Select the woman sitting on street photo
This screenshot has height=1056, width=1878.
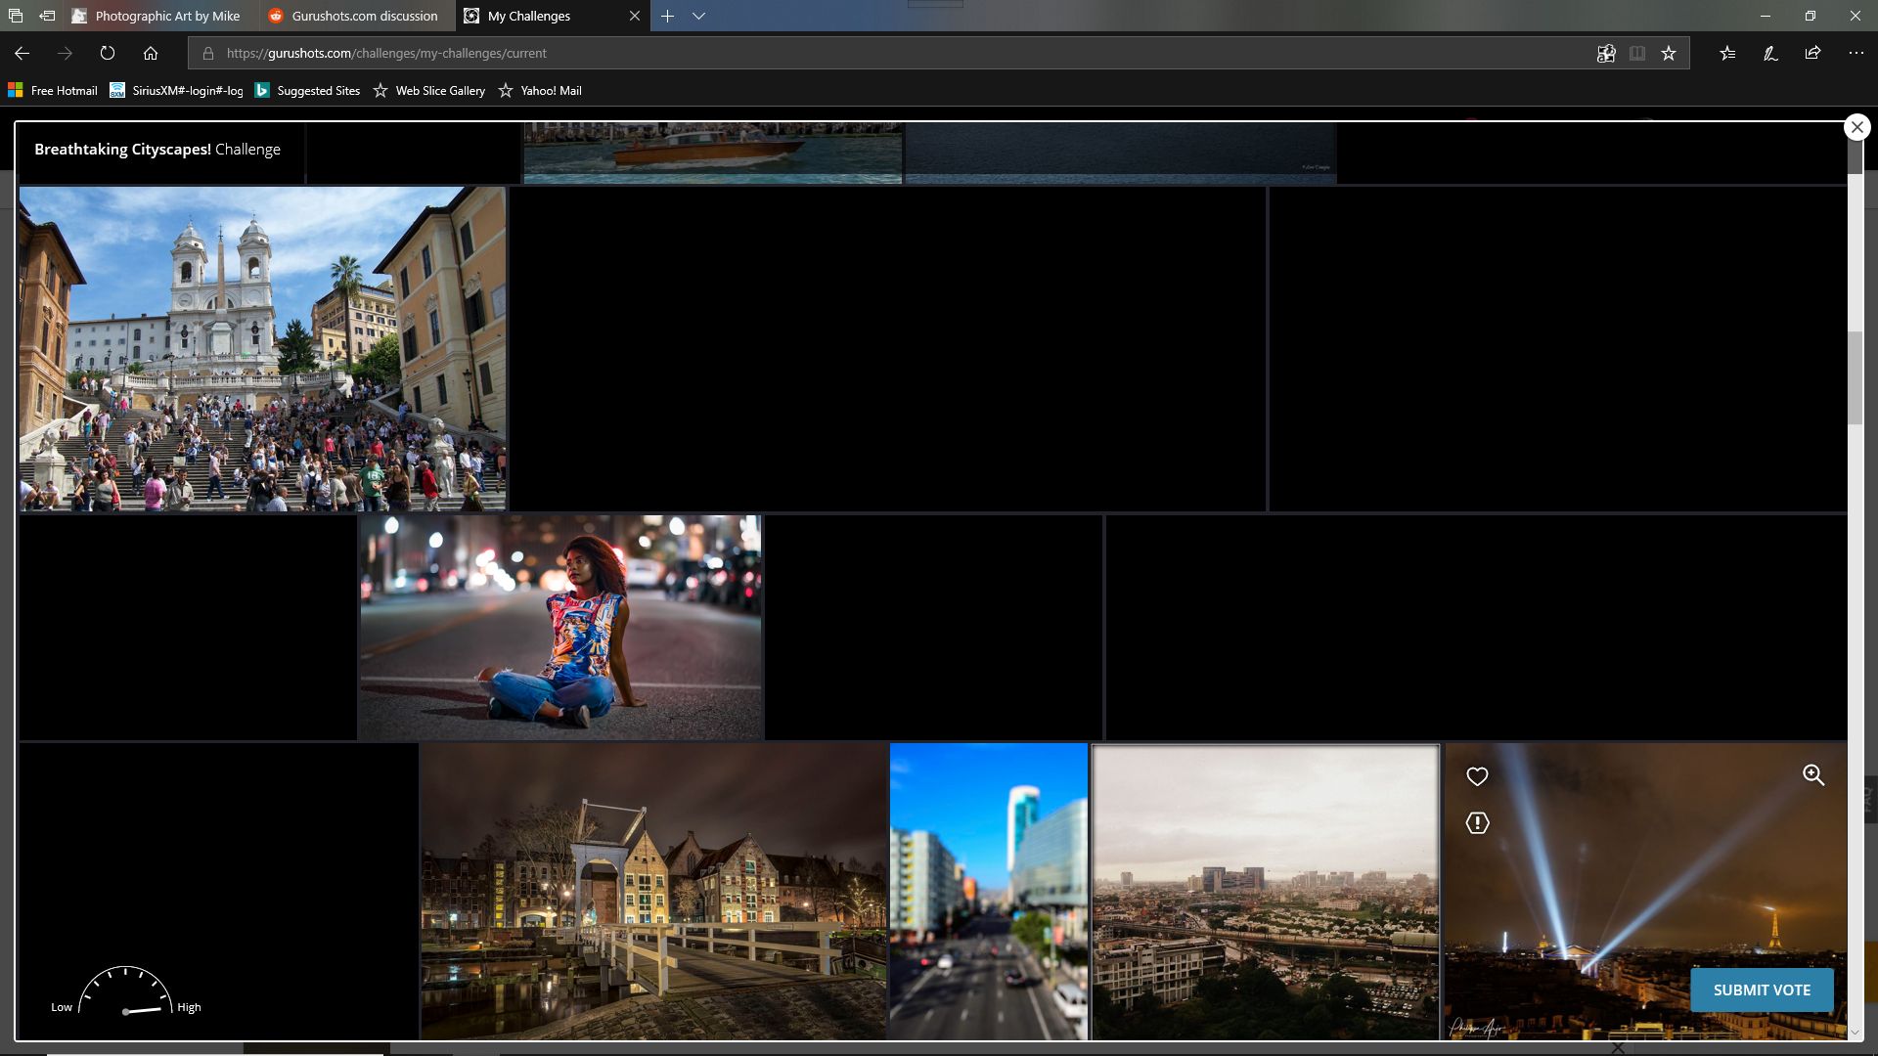[560, 627]
